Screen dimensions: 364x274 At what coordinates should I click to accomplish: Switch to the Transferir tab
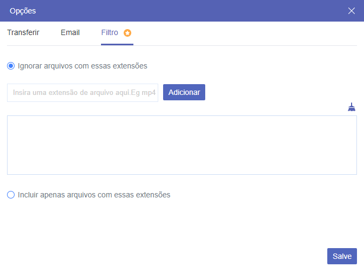click(x=23, y=32)
